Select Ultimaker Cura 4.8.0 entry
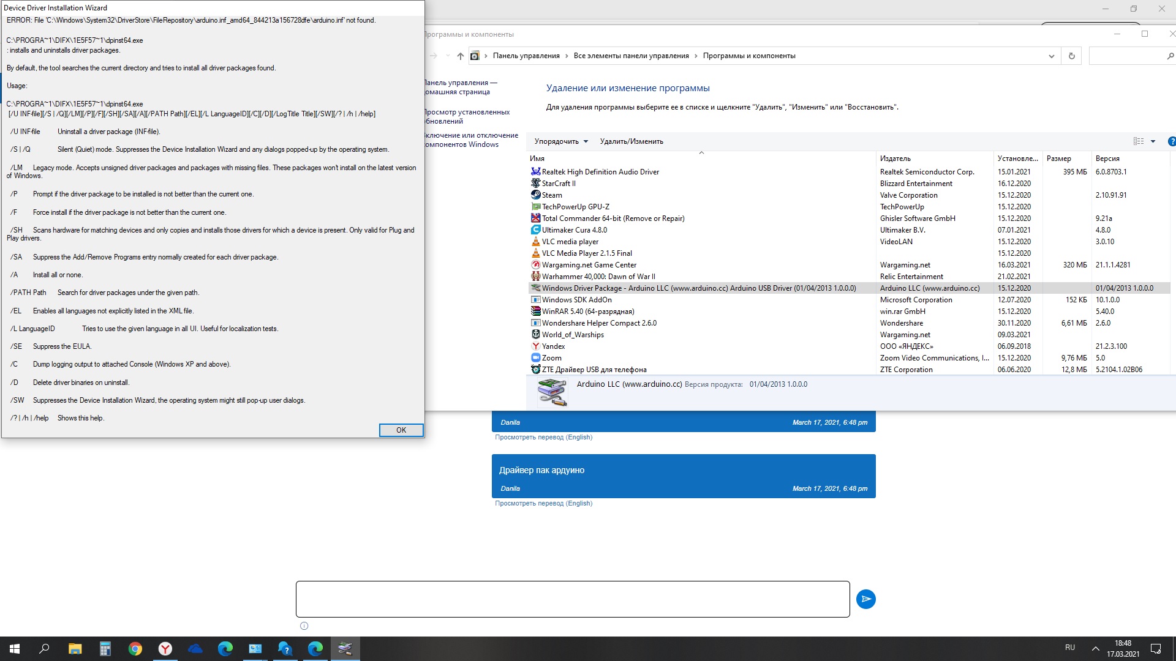Screen dimensions: 1176x661 tap(849, 230)
